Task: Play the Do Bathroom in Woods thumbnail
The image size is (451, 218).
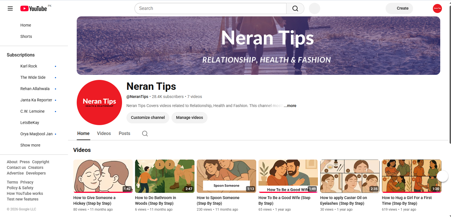Action: (165, 176)
